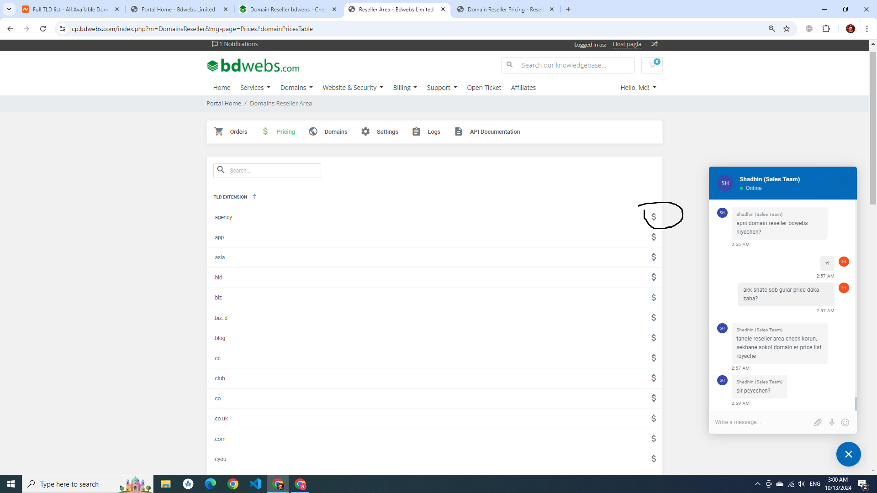
Task: Open the Settings tab
Action: (x=380, y=132)
